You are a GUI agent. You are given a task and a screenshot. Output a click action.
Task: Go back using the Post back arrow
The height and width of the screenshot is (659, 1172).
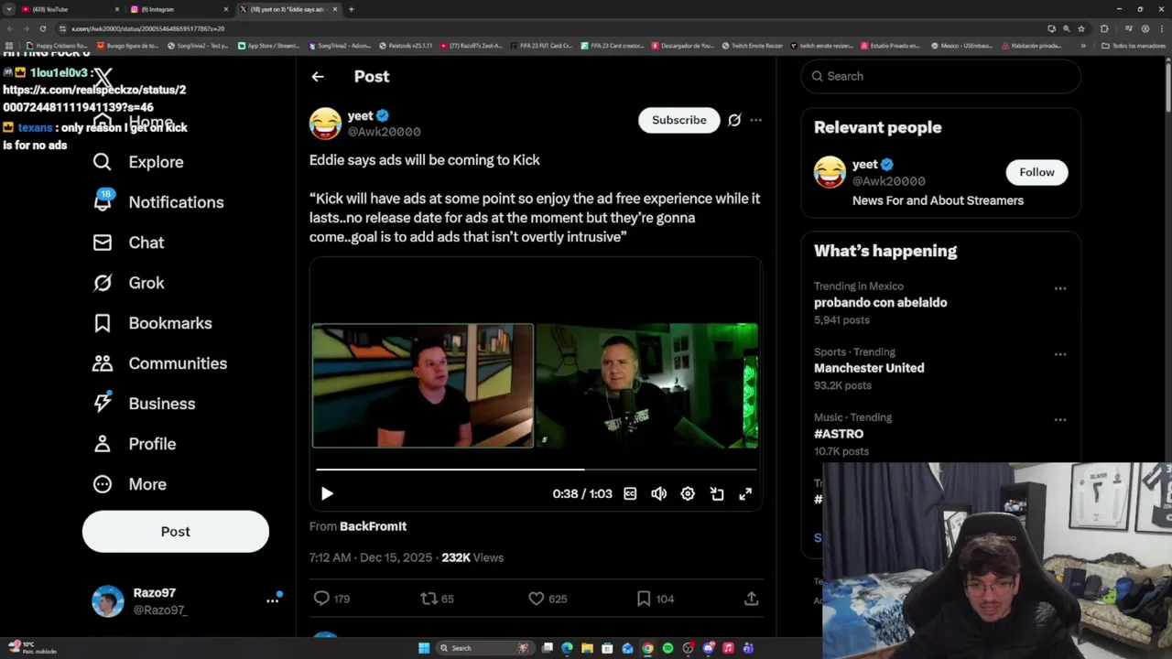318,77
